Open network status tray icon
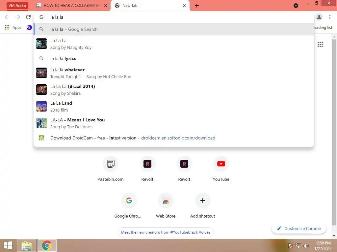 pos(298,246)
